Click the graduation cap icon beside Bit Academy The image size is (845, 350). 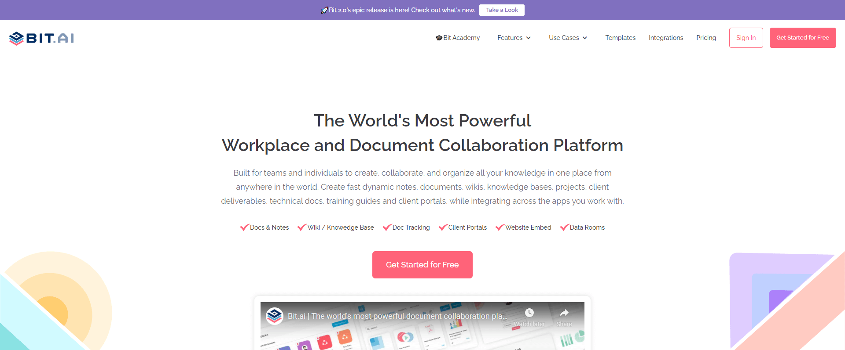point(439,38)
